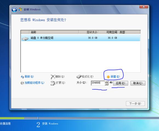
Task: Click the Windows flag logo in title bar
Action: (x=20, y=9)
